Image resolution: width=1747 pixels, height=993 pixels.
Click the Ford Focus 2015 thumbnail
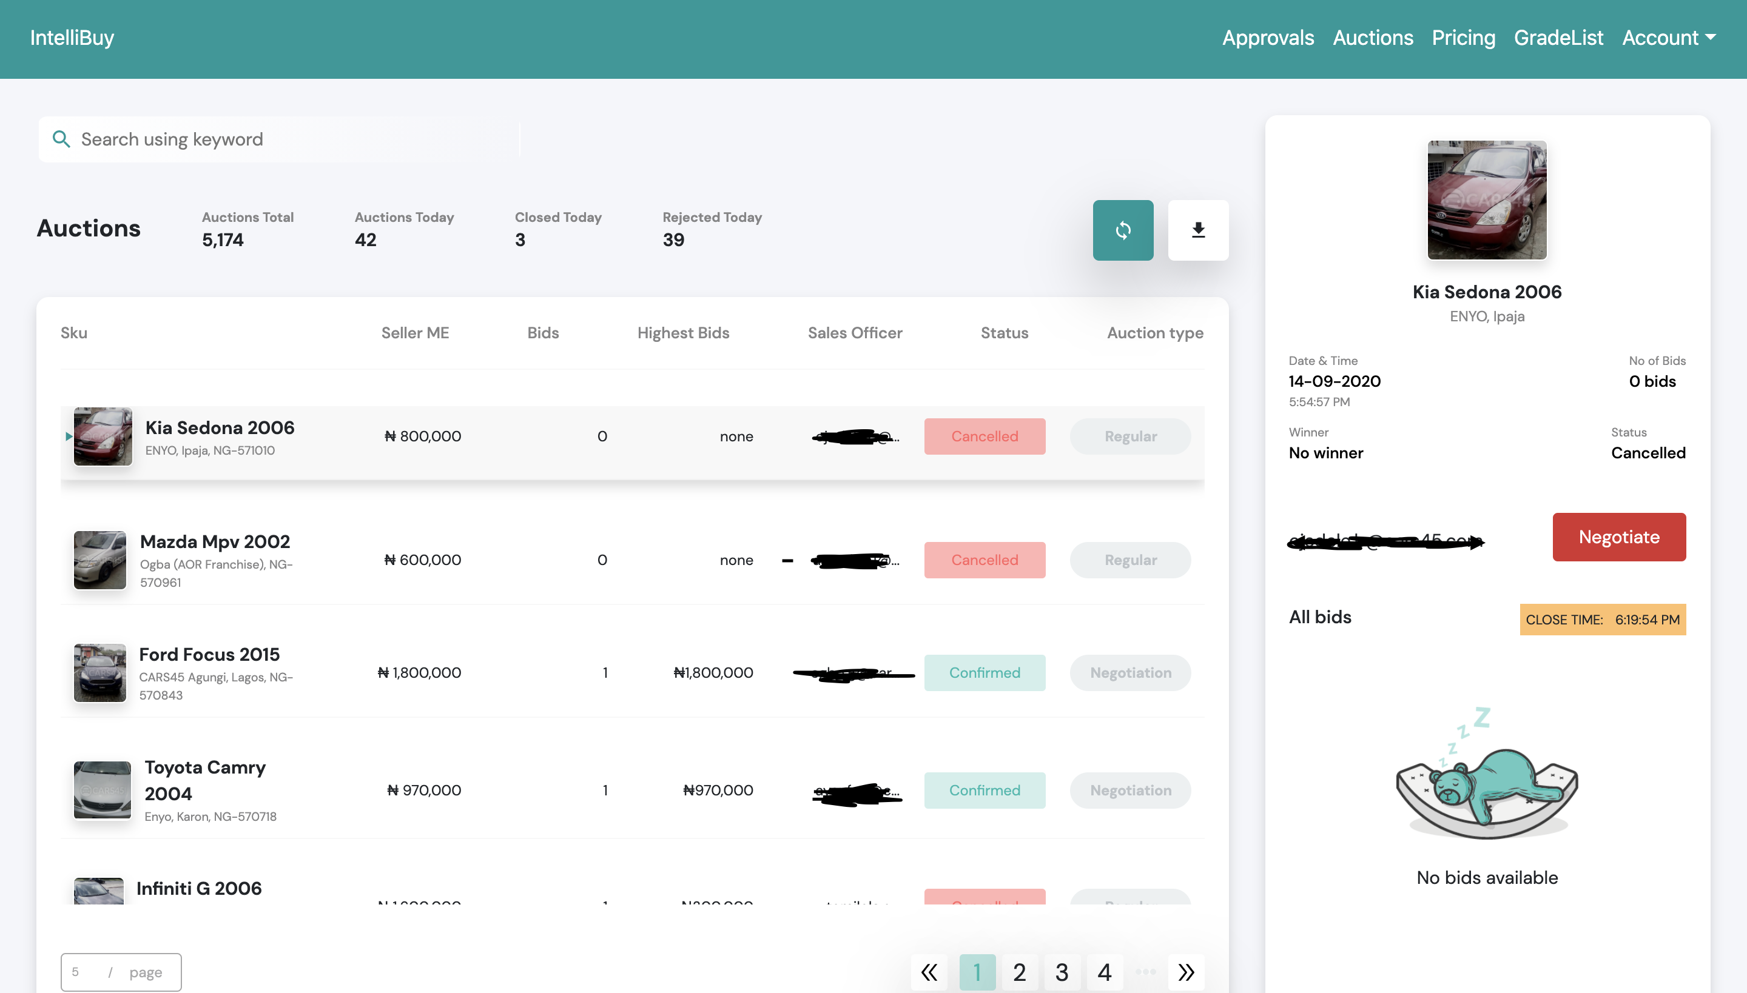click(x=99, y=672)
